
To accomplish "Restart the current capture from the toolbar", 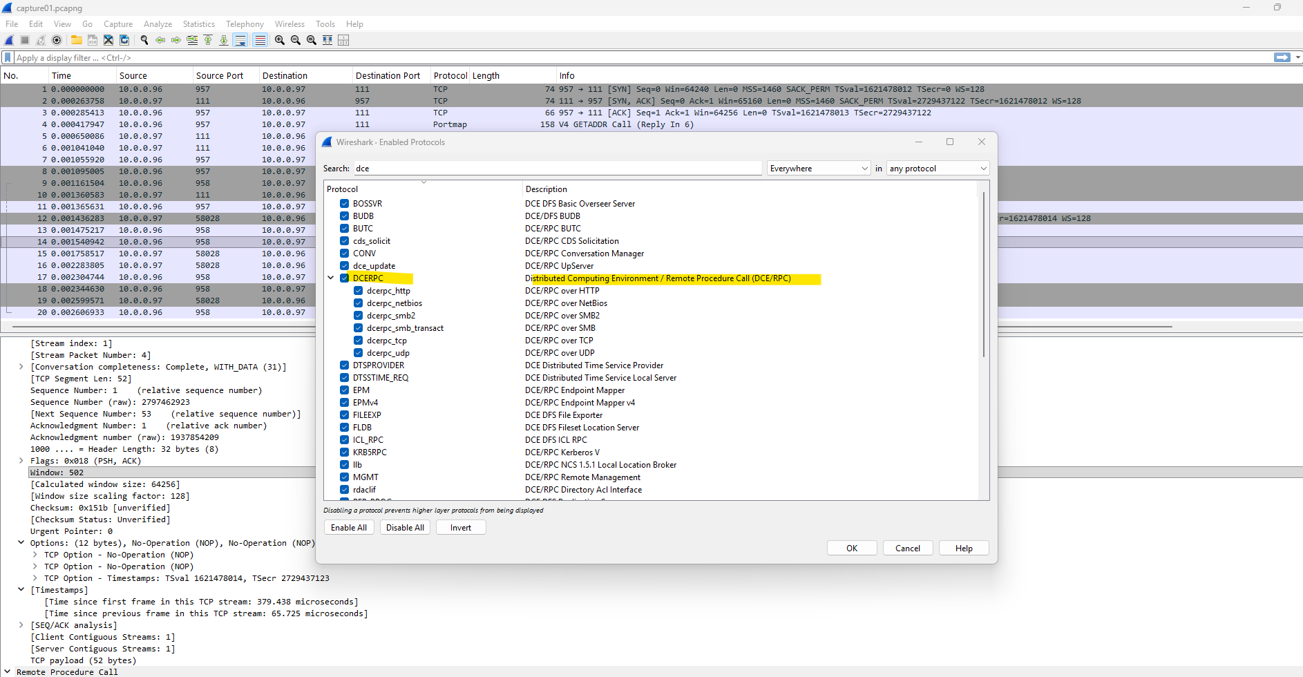I will point(41,40).
